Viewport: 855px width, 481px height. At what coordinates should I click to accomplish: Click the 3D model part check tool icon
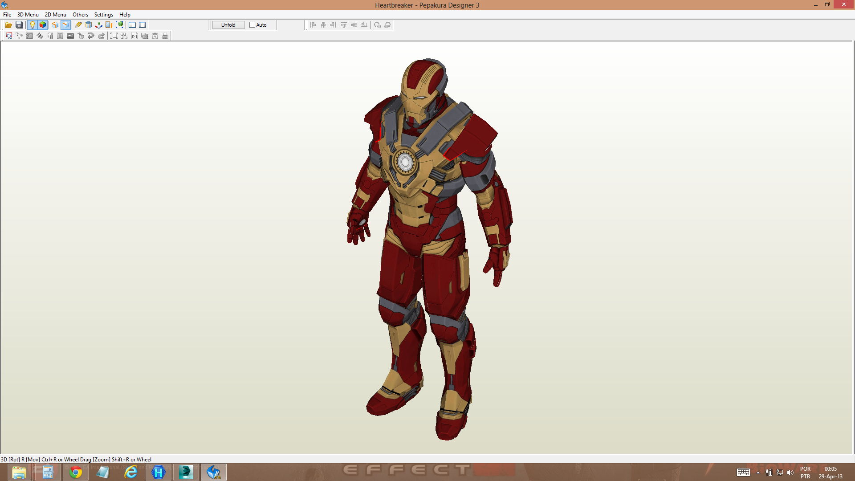click(x=81, y=36)
